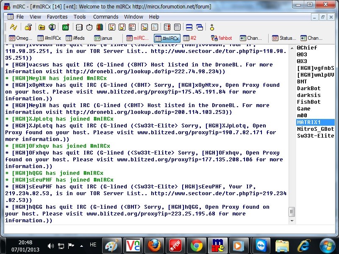The width and height of the screenshot is (339, 254).
Task: Click the blitzed.org proxy link for 223.25.195.68
Action: [x=151, y=214]
